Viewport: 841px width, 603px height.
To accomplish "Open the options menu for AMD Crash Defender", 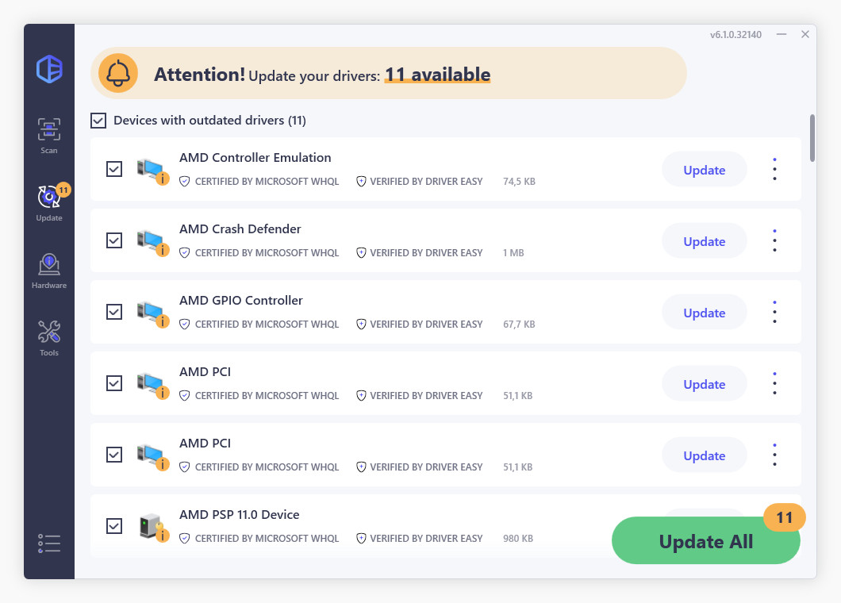I will 774,240.
